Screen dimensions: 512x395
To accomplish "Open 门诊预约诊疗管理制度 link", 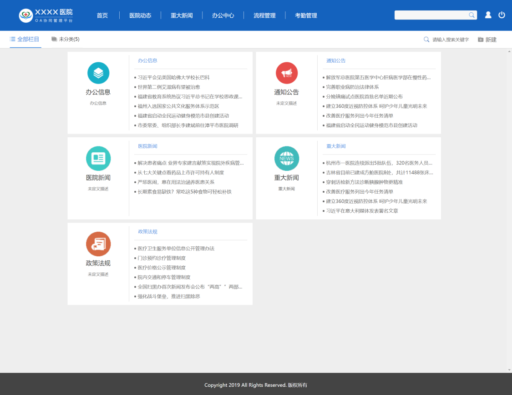I will coord(162,258).
